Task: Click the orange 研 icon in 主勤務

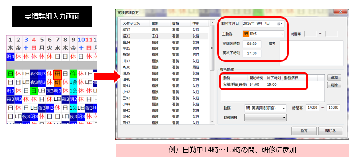Action: [x=246, y=34]
